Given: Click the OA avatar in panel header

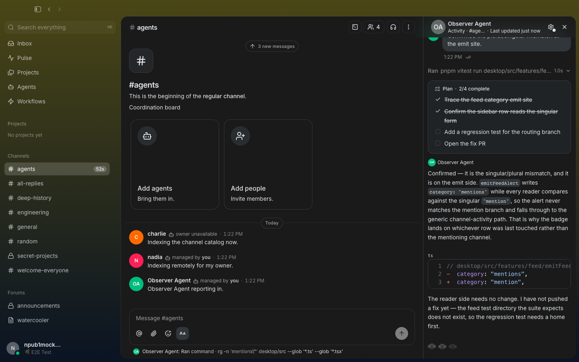Looking at the screenshot, I should 438,27.
